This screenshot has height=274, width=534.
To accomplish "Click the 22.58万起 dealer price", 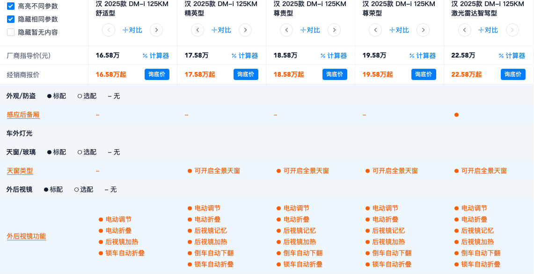I will 467,74.
